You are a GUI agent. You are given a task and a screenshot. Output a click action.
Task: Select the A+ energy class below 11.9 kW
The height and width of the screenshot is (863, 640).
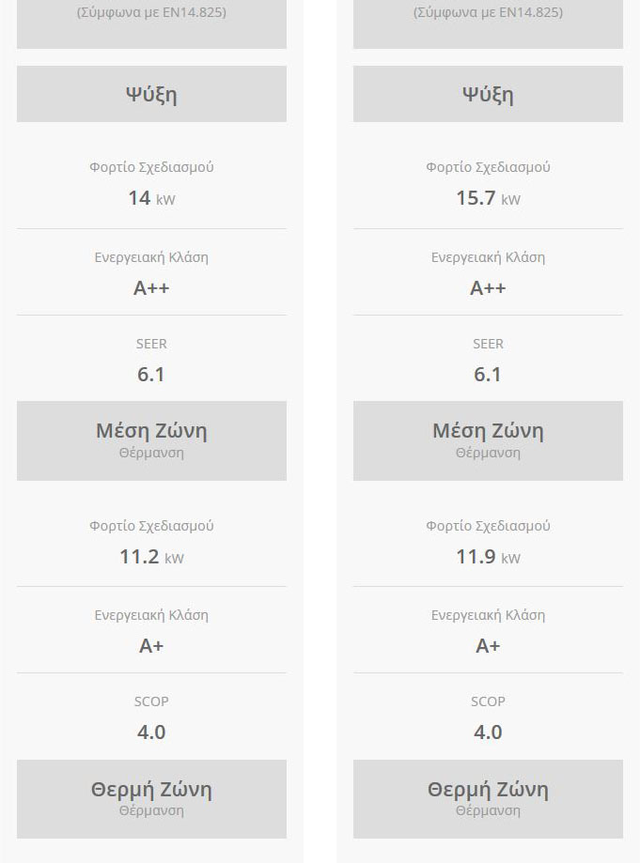pos(488,646)
